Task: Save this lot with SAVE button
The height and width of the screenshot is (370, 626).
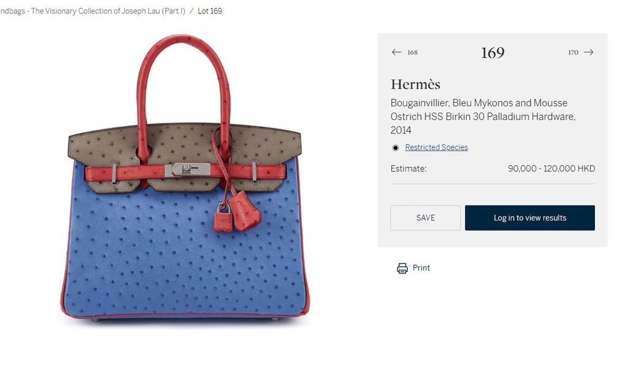Action: pyautogui.click(x=425, y=218)
